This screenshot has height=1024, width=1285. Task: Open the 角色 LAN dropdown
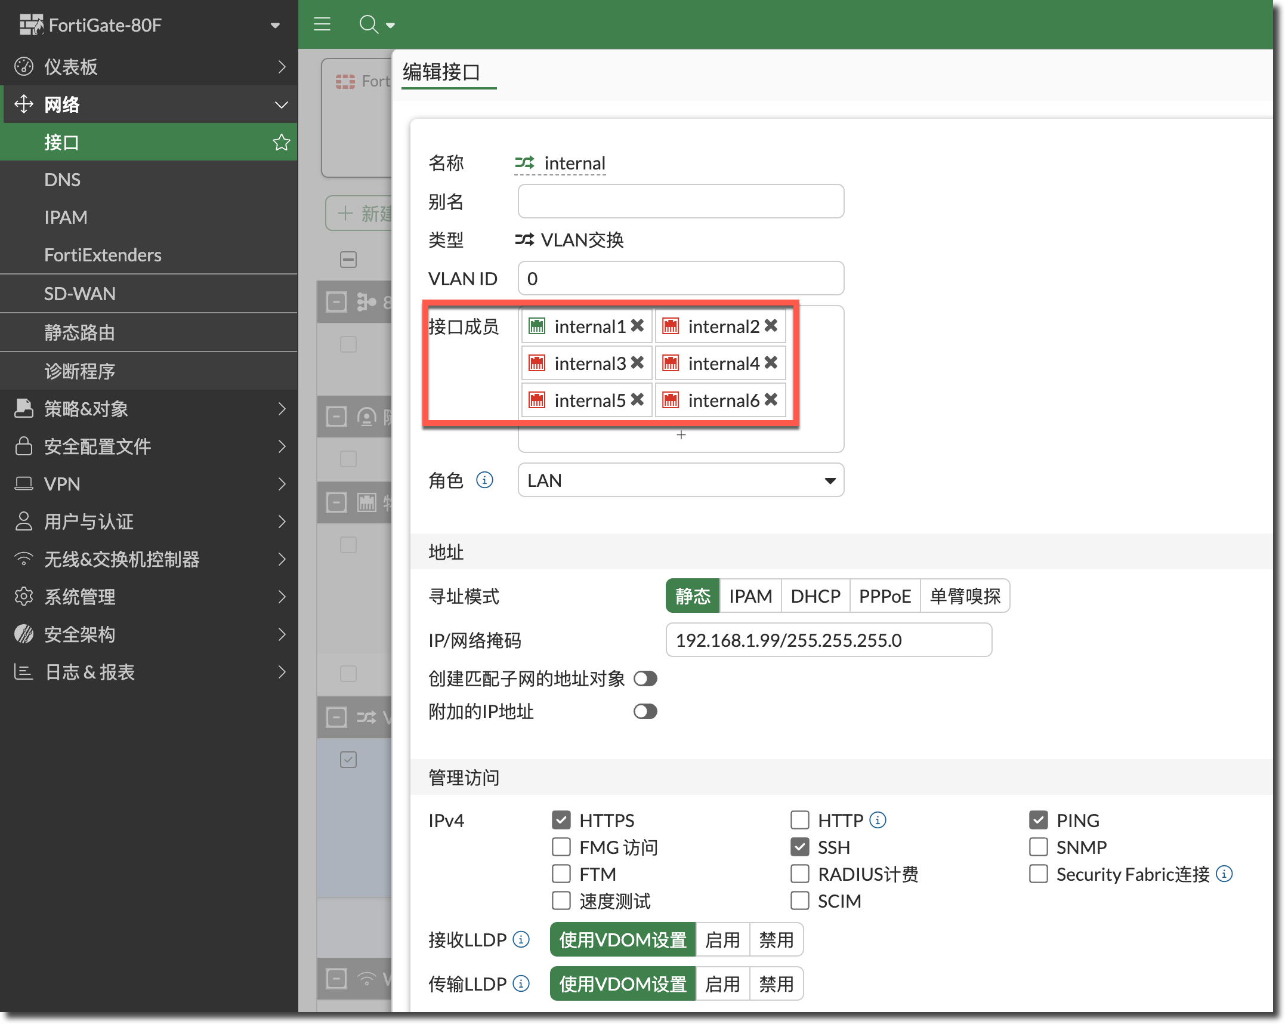(681, 480)
